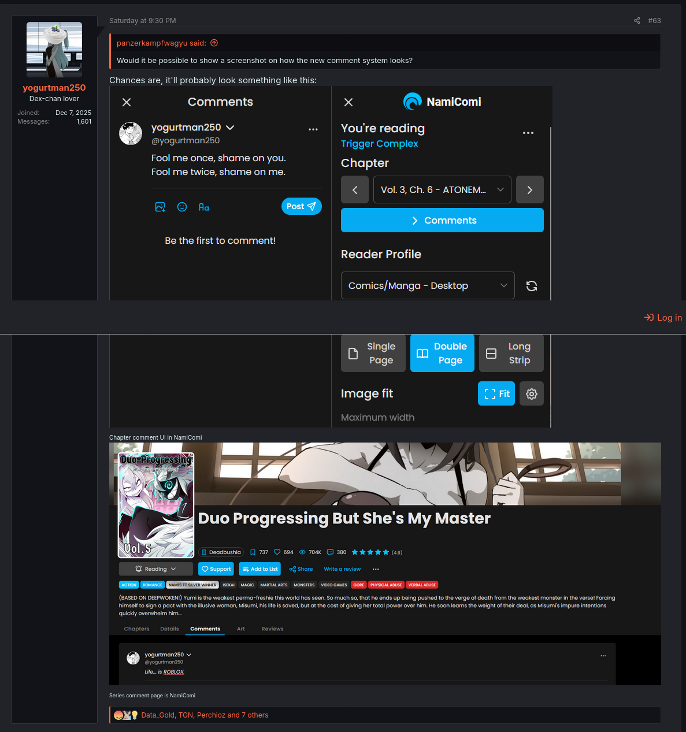Click the yogurtman250 forum avatar image

tap(54, 50)
